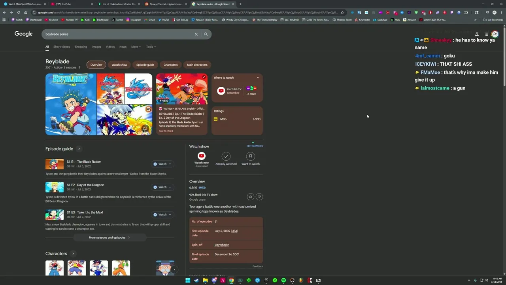Screen dimensions: 506x285
Task: Open Discord from the taskbar
Action: [x=214, y=280]
